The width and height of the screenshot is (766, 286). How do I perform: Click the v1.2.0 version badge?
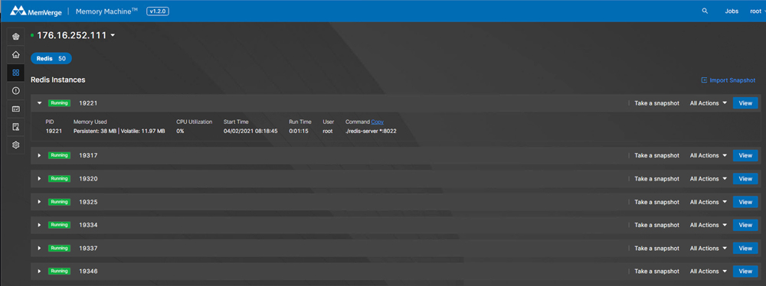(x=158, y=11)
